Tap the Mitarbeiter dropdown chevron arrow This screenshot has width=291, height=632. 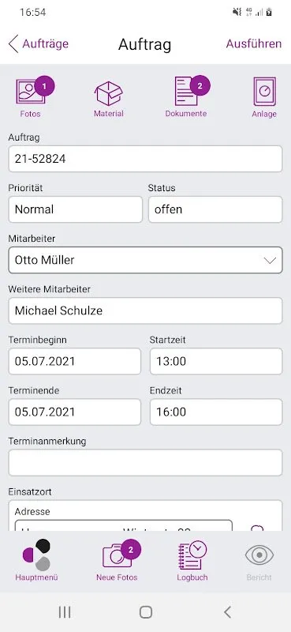click(270, 261)
